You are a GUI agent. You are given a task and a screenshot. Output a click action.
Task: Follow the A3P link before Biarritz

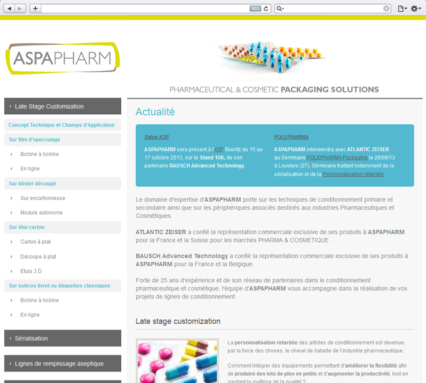click(x=219, y=149)
